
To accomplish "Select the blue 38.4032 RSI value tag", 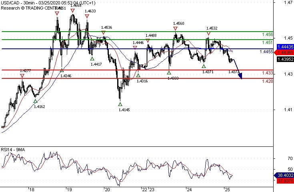I will [x=284, y=175].
